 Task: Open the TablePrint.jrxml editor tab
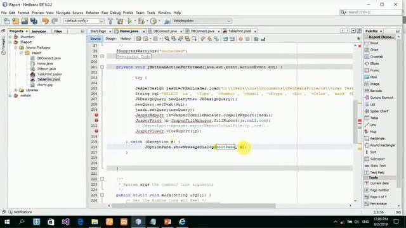240,31
